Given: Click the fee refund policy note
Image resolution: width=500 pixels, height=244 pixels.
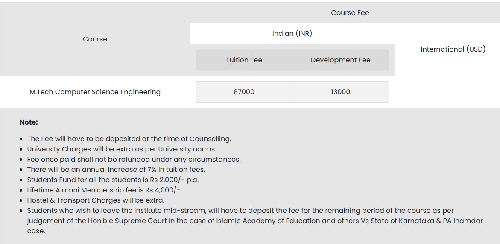Looking at the screenshot, I should point(134,160).
